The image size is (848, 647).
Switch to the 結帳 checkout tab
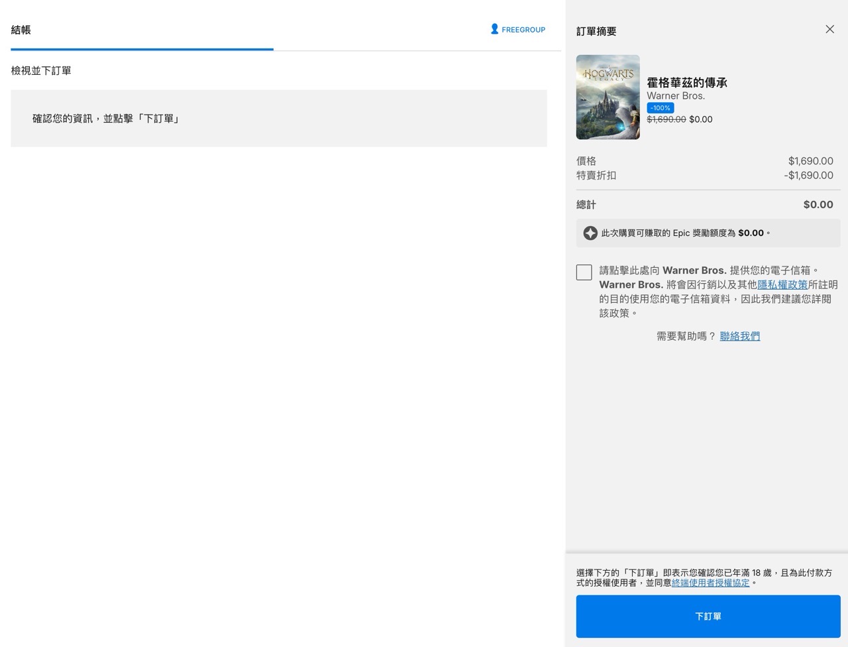click(x=19, y=29)
